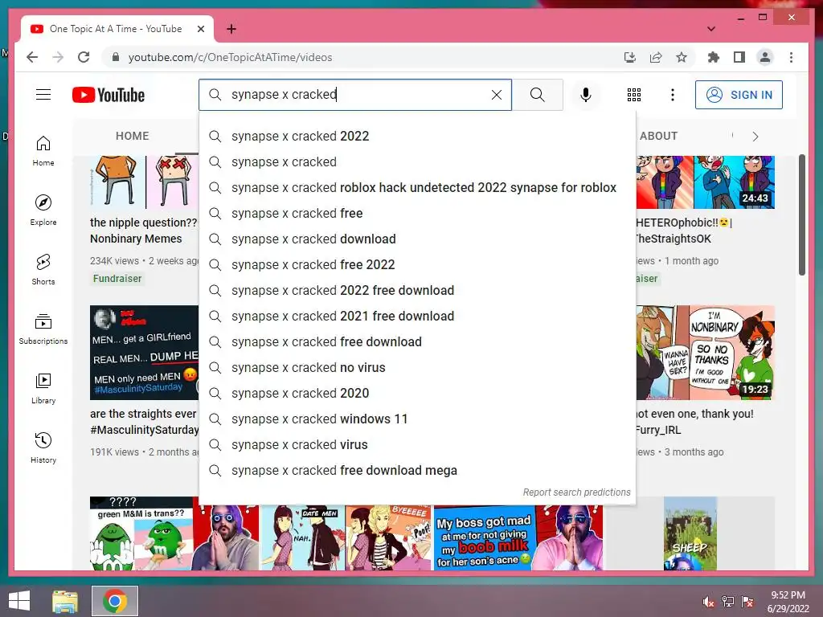Click in the YouTube search input field
Screen dimensions: 823x617
(357, 95)
